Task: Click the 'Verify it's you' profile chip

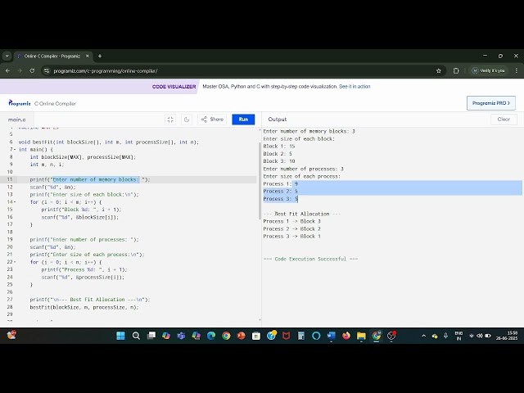Action: [489, 71]
